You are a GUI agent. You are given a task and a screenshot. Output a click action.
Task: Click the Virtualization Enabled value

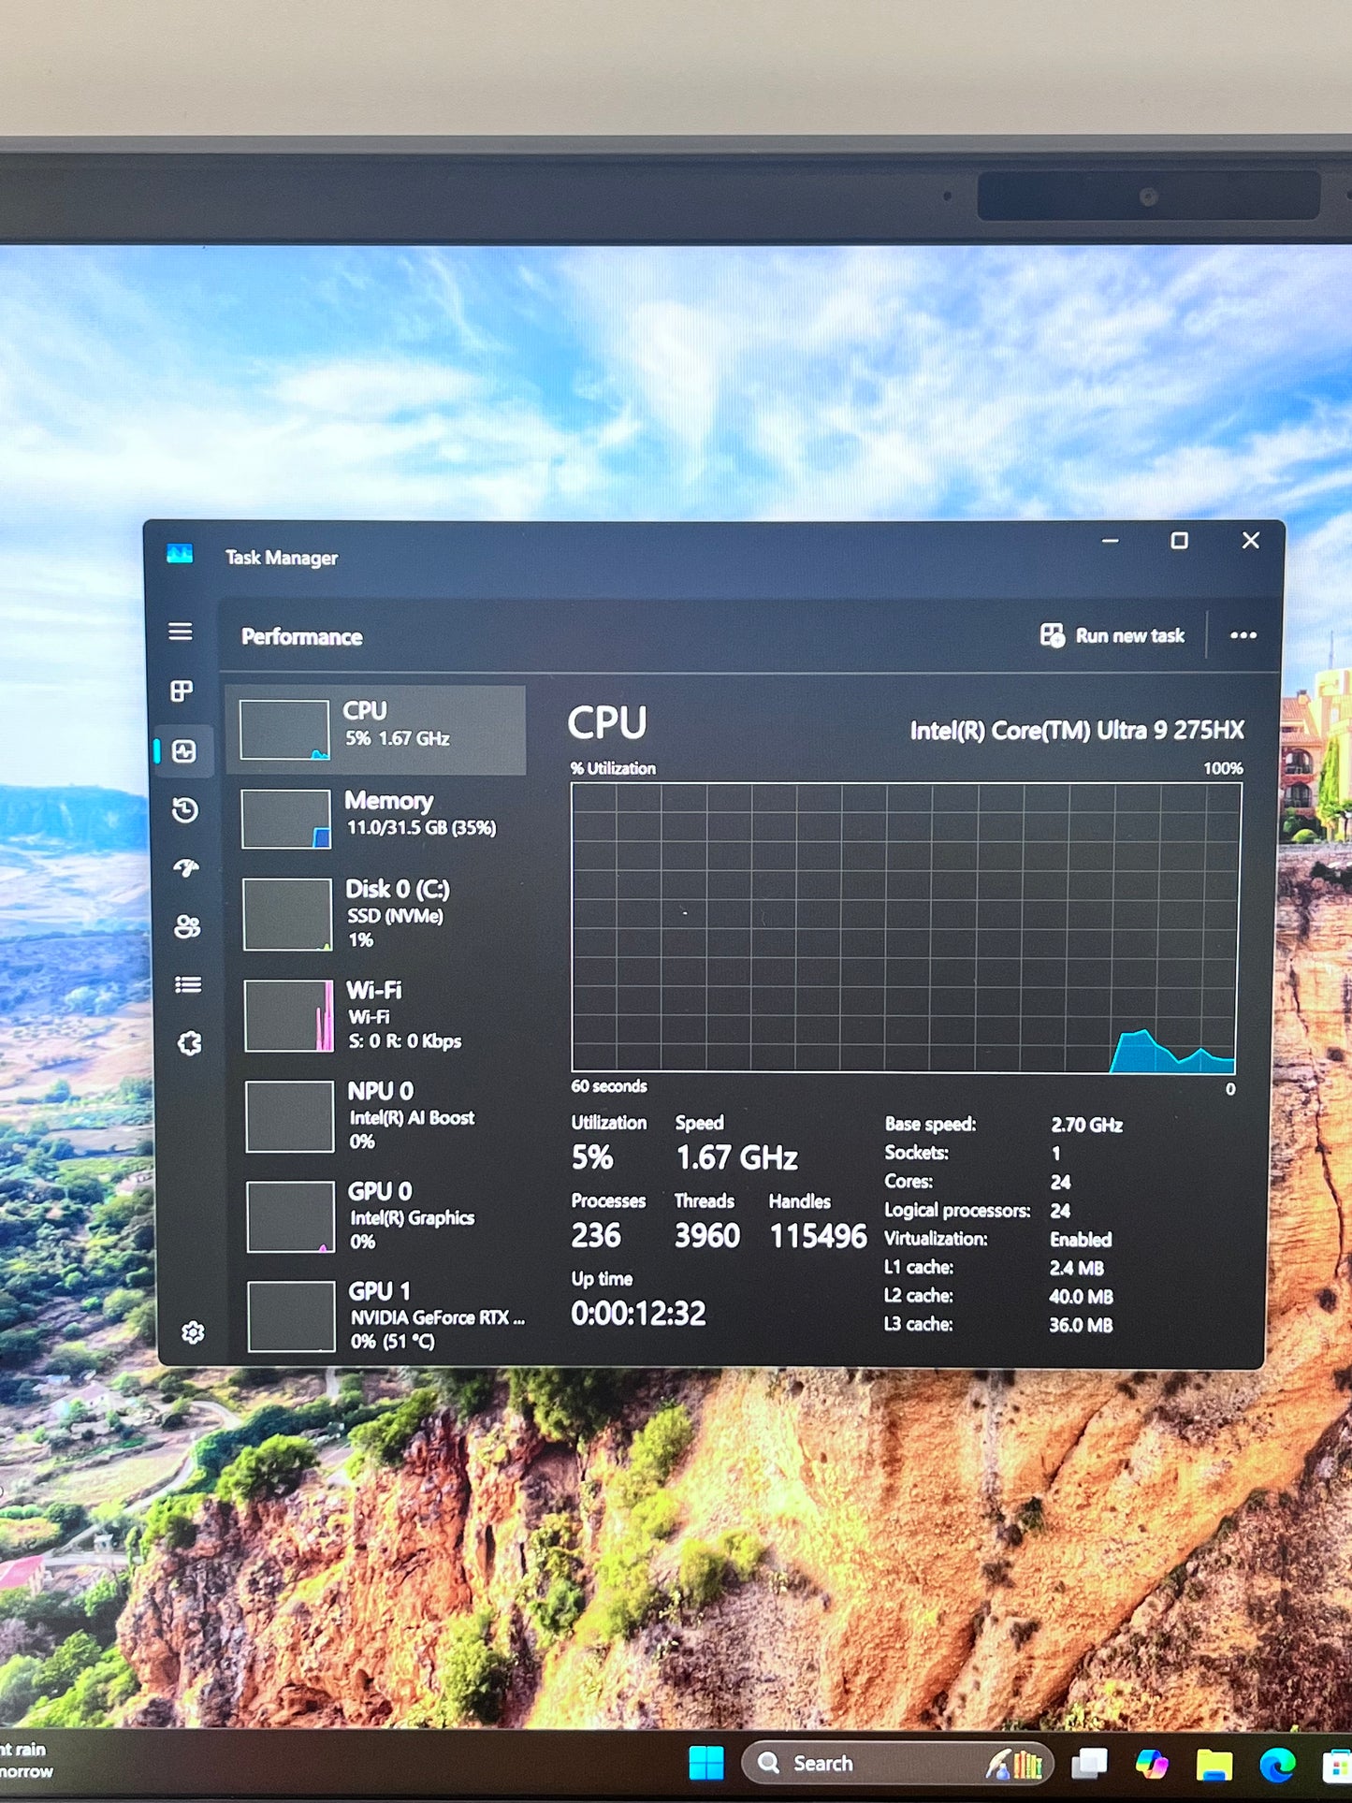(x=1081, y=1240)
